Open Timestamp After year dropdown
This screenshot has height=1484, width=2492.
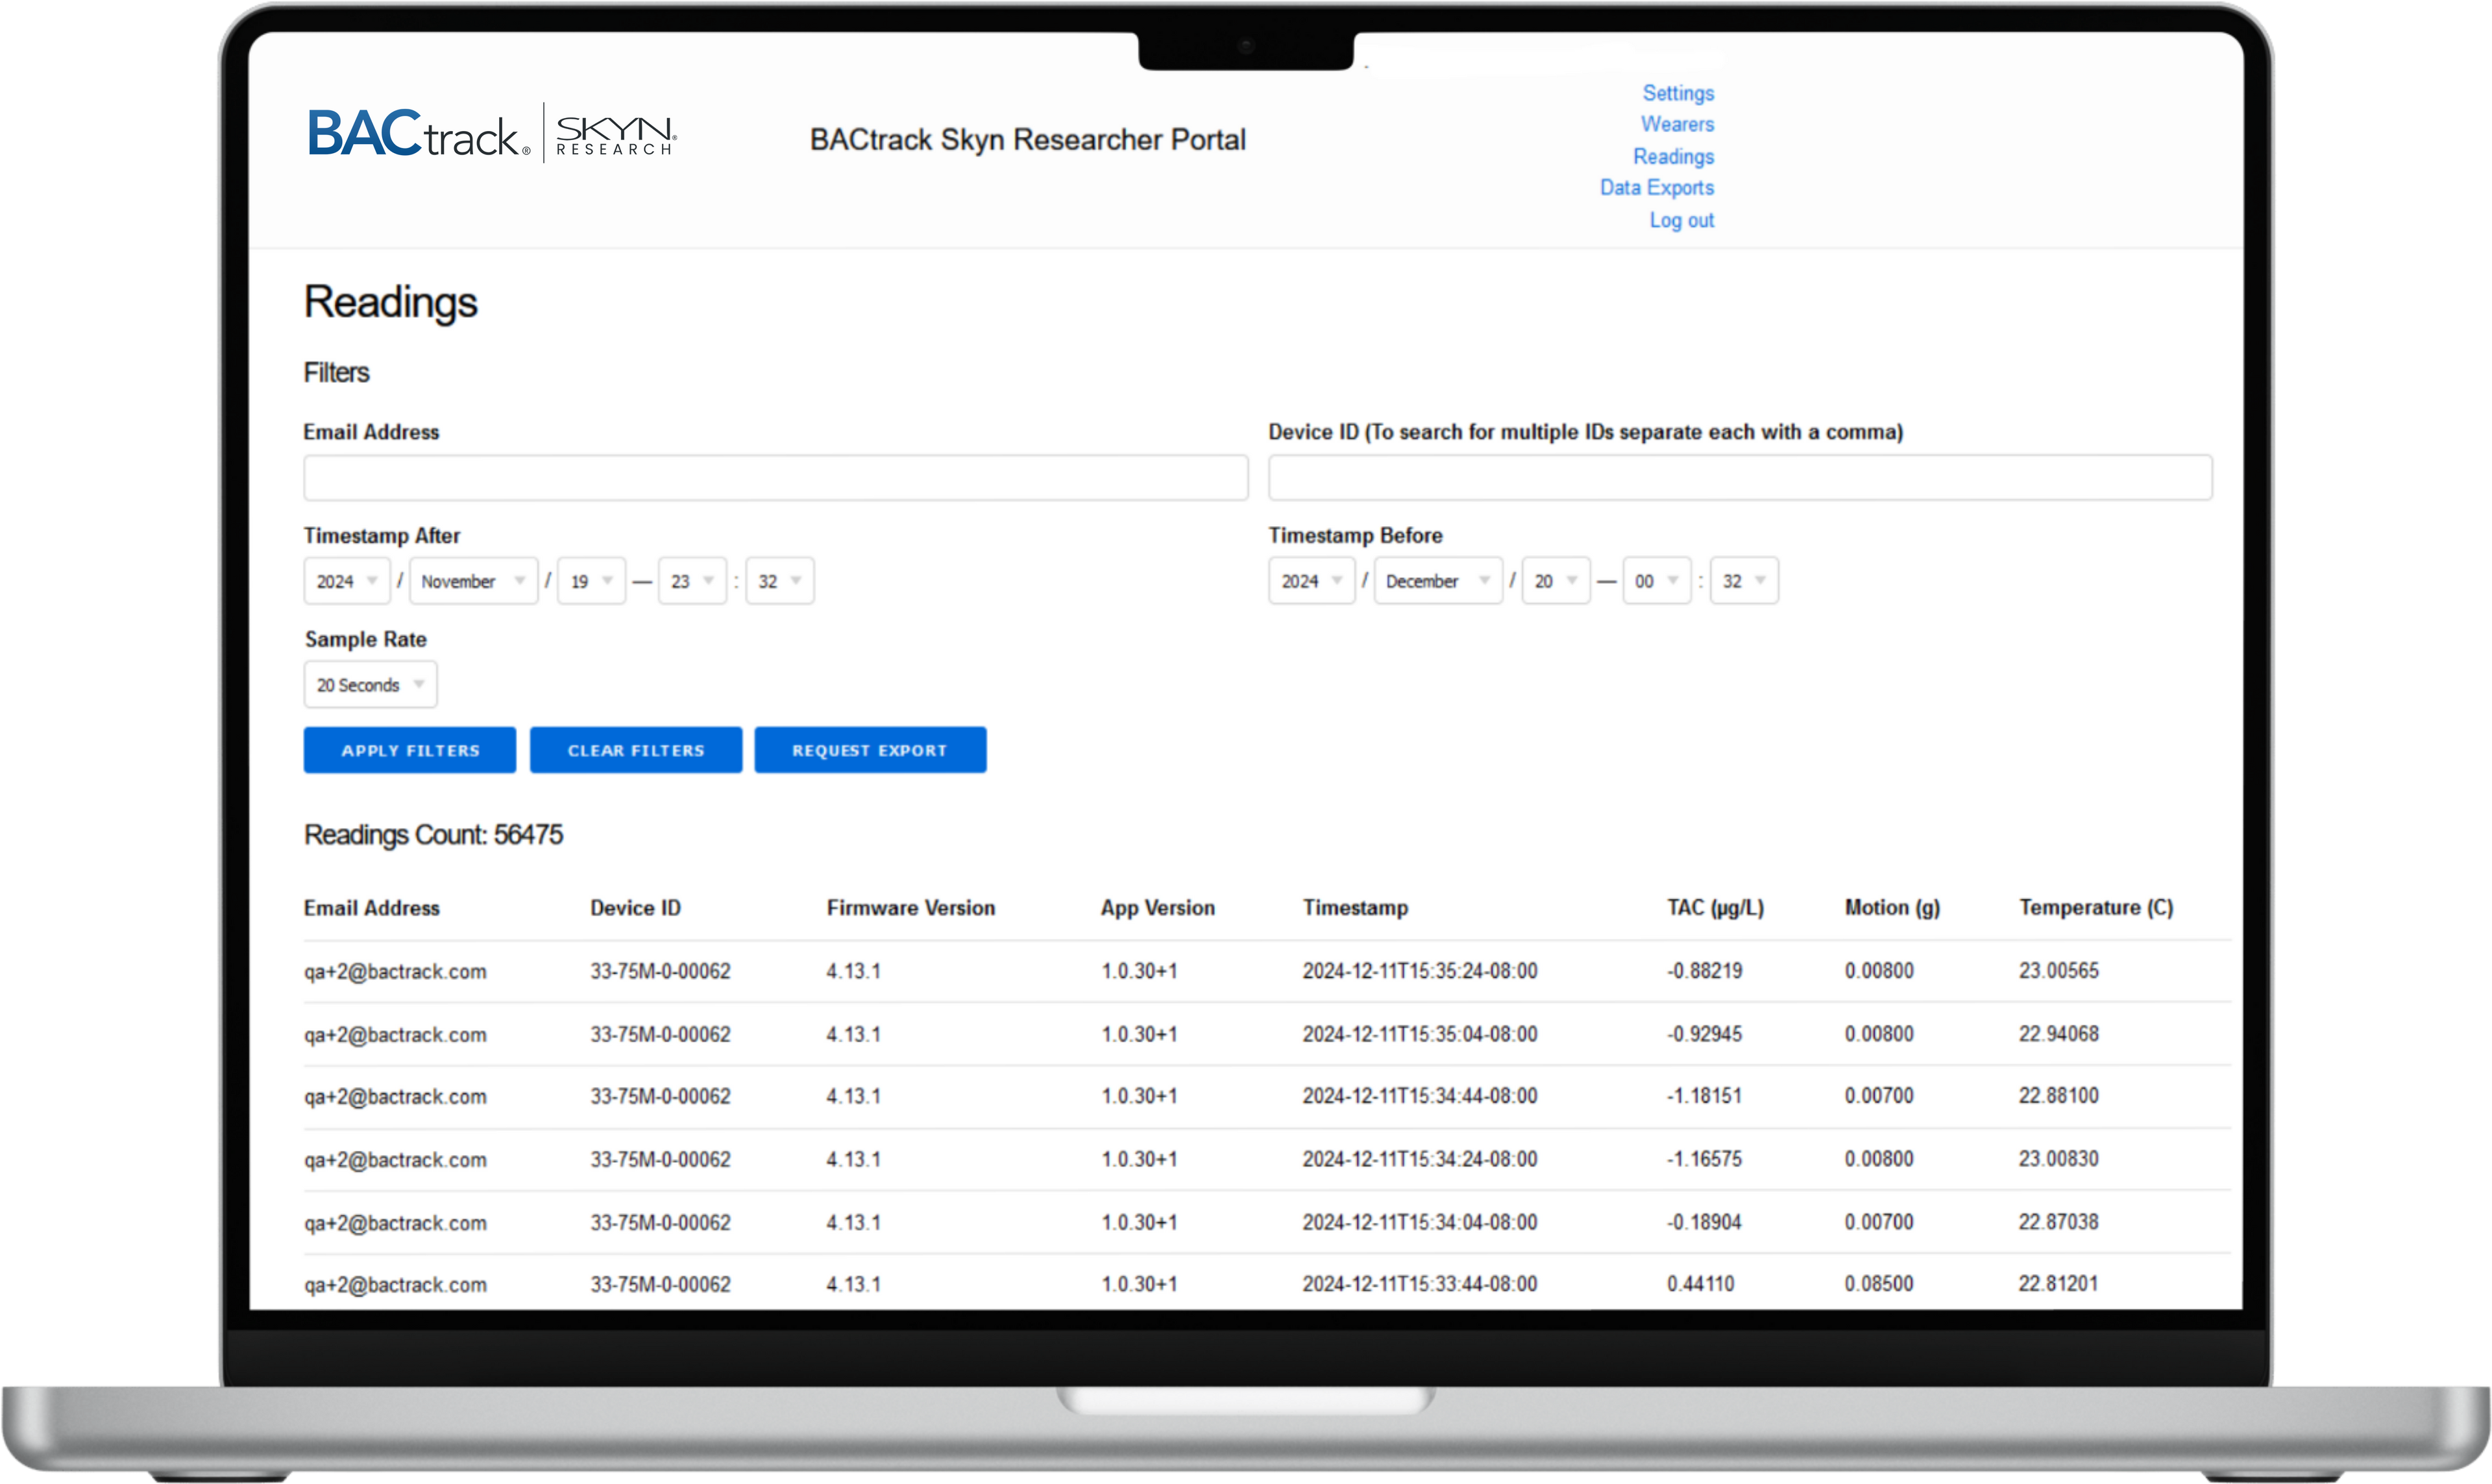pyautogui.click(x=346, y=581)
